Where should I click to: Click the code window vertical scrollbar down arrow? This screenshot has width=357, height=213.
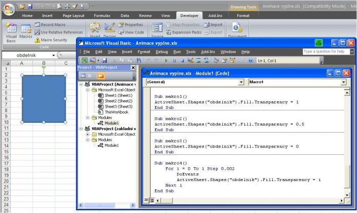tap(347, 195)
